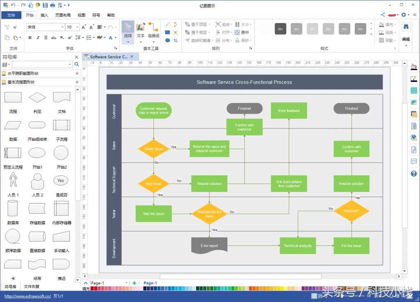This screenshot has height=302, width=420.
Task: Click the share icon at top right
Action: tap(383, 15)
